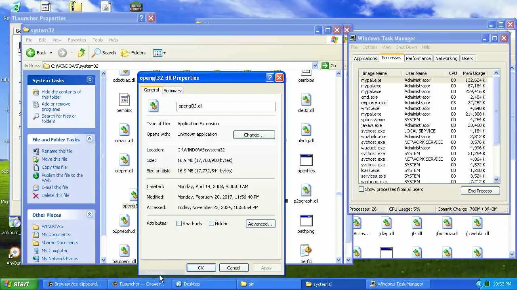This screenshot has height=290, width=517.
Task: Open WINDOWS folder in Other Places
Action: click(x=52, y=226)
